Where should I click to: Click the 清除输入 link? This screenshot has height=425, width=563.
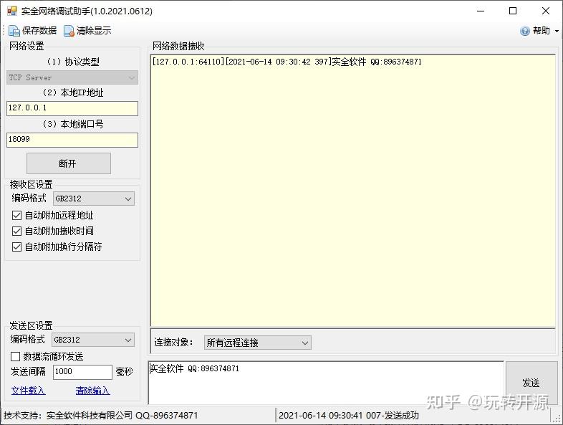(x=92, y=391)
